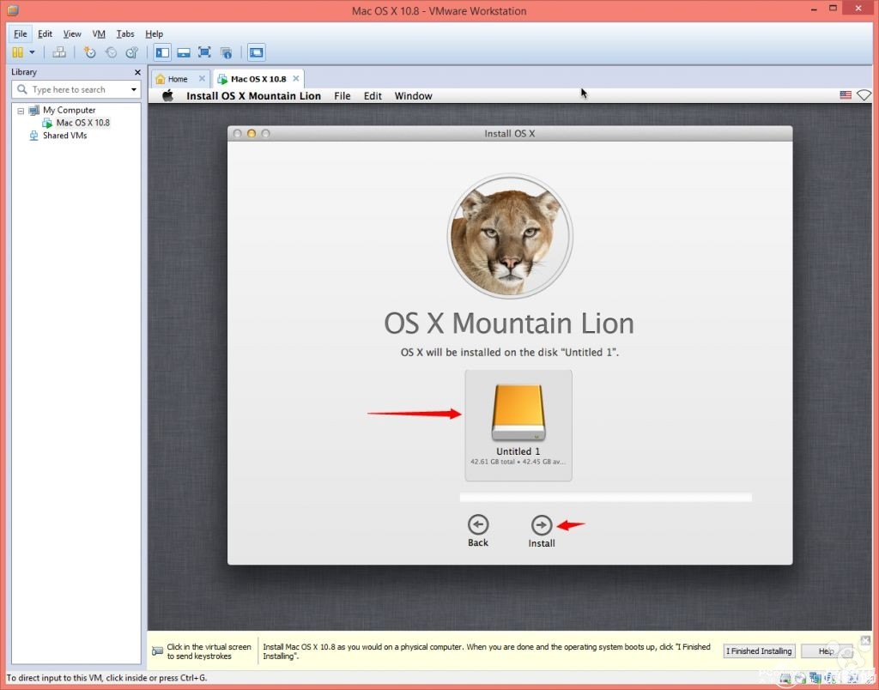The height and width of the screenshot is (690, 879).
Task: Open Install OS X Mountain Lion menu
Action: coord(253,96)
